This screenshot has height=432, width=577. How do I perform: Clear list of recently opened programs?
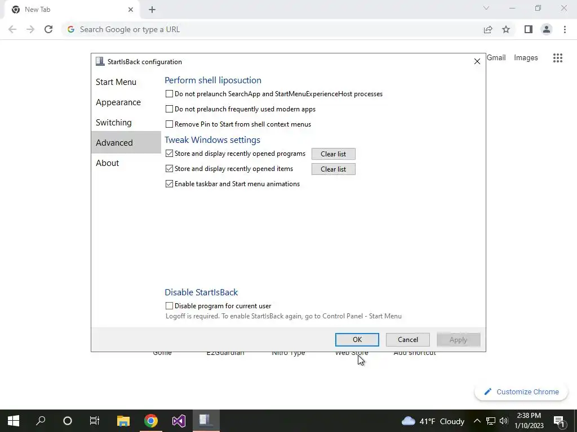point(334,154)
